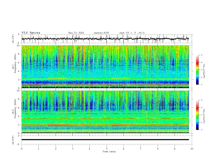Click time axis tick label '3'
216x167 pixels.
(x=73, y=149)
